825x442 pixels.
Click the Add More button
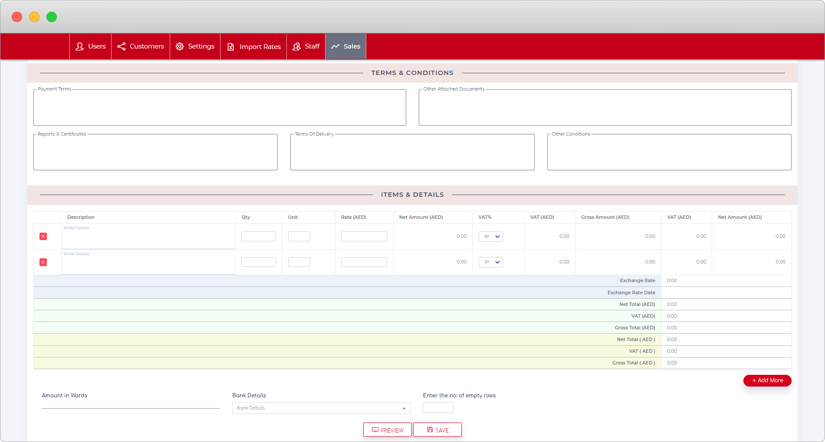[767, 380]
